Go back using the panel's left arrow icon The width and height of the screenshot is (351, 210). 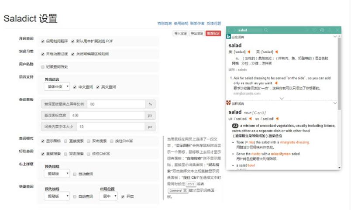point(229,30)
